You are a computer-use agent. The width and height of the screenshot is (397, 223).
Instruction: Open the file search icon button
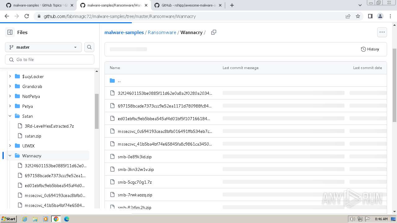89,47
